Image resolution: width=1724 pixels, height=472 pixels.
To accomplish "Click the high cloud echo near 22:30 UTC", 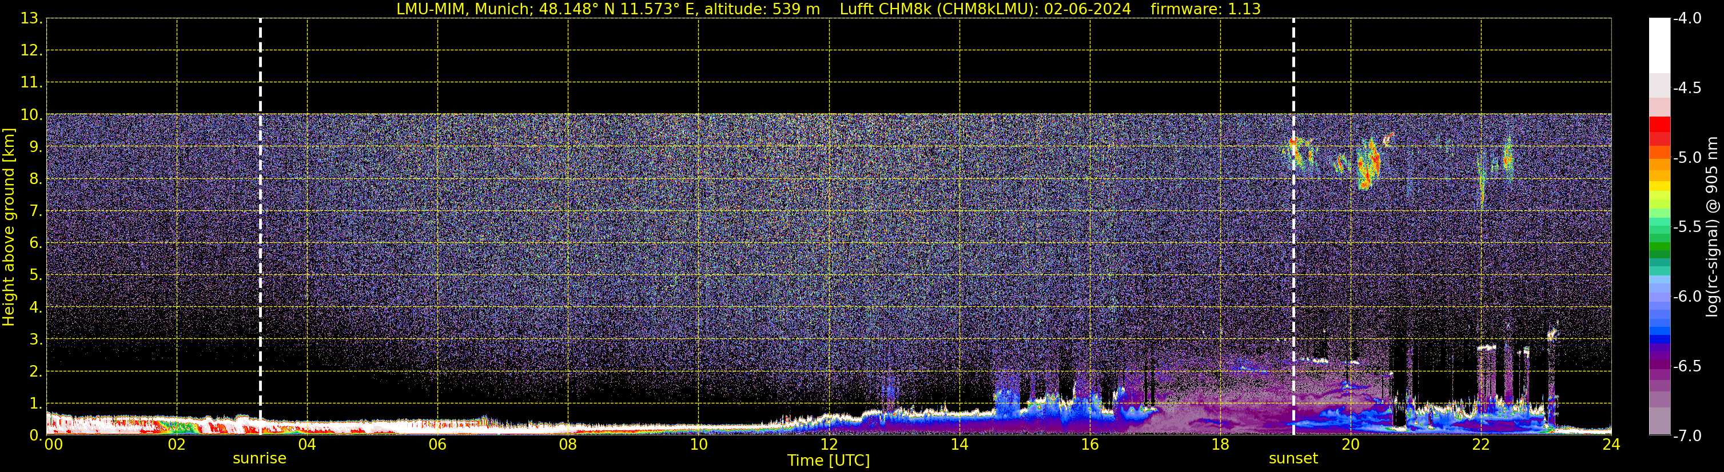I will coord(1508,157).
